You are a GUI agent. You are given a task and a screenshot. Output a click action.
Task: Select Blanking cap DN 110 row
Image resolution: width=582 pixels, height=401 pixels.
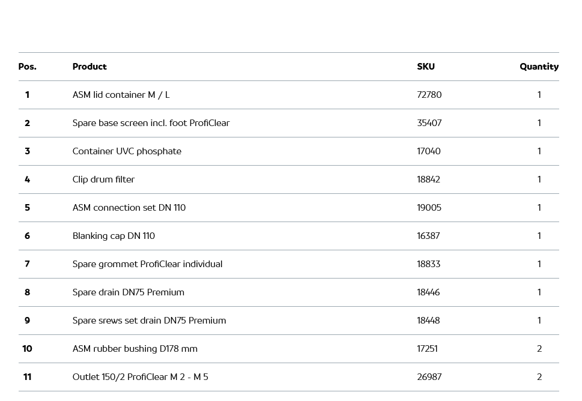114,236
